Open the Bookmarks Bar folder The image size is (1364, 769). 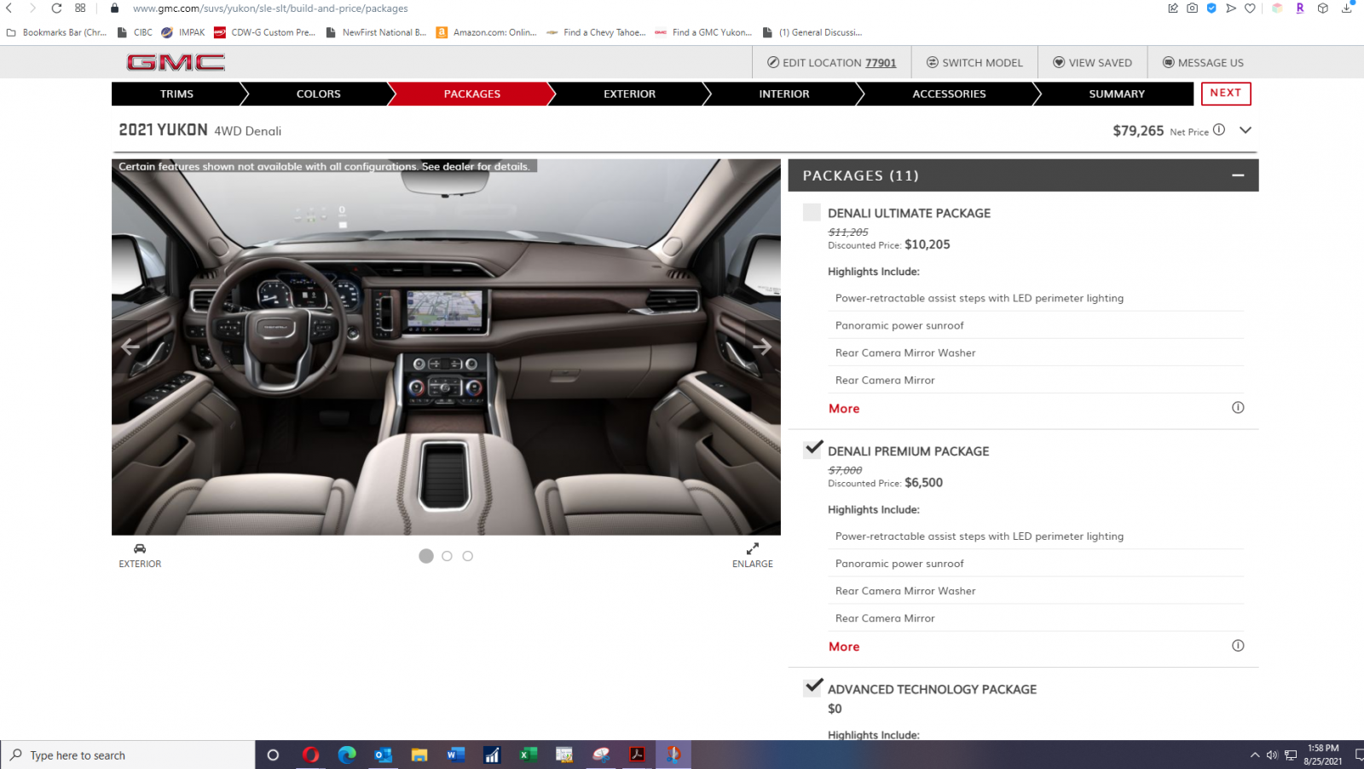[56, 32]
